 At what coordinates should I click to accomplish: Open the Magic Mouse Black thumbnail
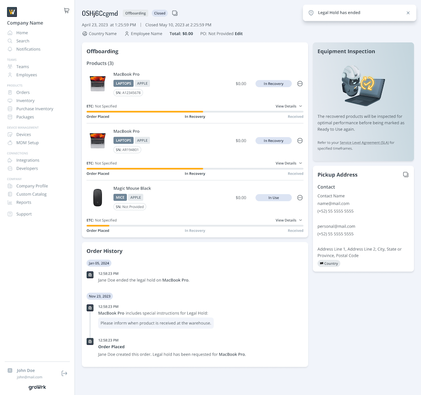point(98,198)
